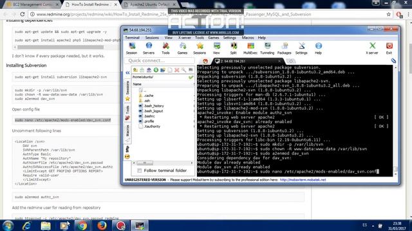Open the Session toolbar button in MobaXterm
Image resolution: width=412 pixels, height=231 pixels.
131,49
